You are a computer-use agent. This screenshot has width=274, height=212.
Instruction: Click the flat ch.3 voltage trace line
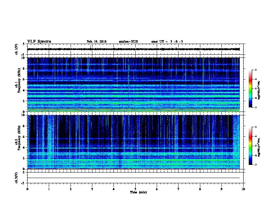[x=134, y=178]
